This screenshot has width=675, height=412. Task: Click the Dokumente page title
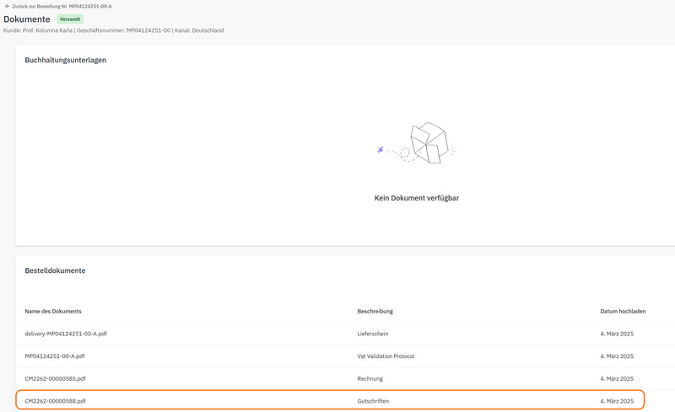click(27, 19)
